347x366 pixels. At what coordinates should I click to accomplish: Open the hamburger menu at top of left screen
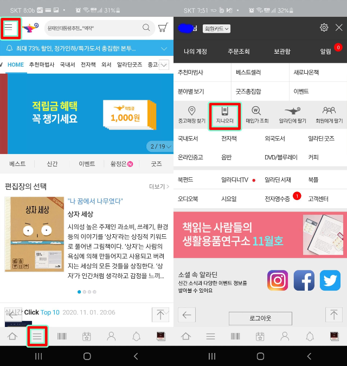pos(9,27)
